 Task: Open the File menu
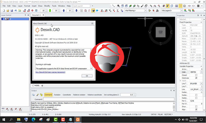tap(4, 6)
